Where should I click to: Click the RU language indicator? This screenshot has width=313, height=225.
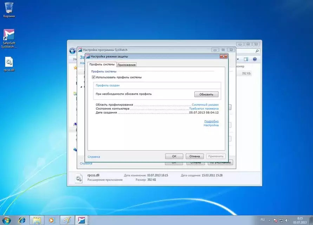pos(262,220)
